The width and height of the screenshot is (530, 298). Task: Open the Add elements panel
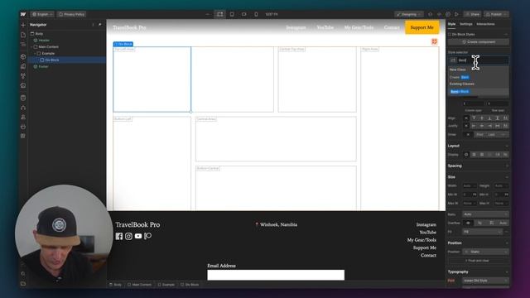pos(23,25)
